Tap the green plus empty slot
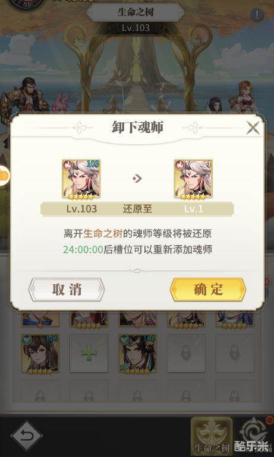Viewport: 274px width, 457px height. click(x=89, y=353)
